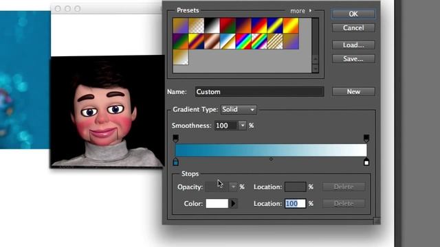
Task: Choose the Chrome gradient preset
Action: point(228,41)
